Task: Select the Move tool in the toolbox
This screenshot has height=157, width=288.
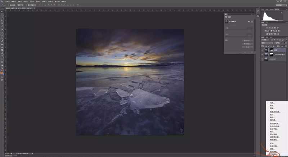Action: pos(2,12)
